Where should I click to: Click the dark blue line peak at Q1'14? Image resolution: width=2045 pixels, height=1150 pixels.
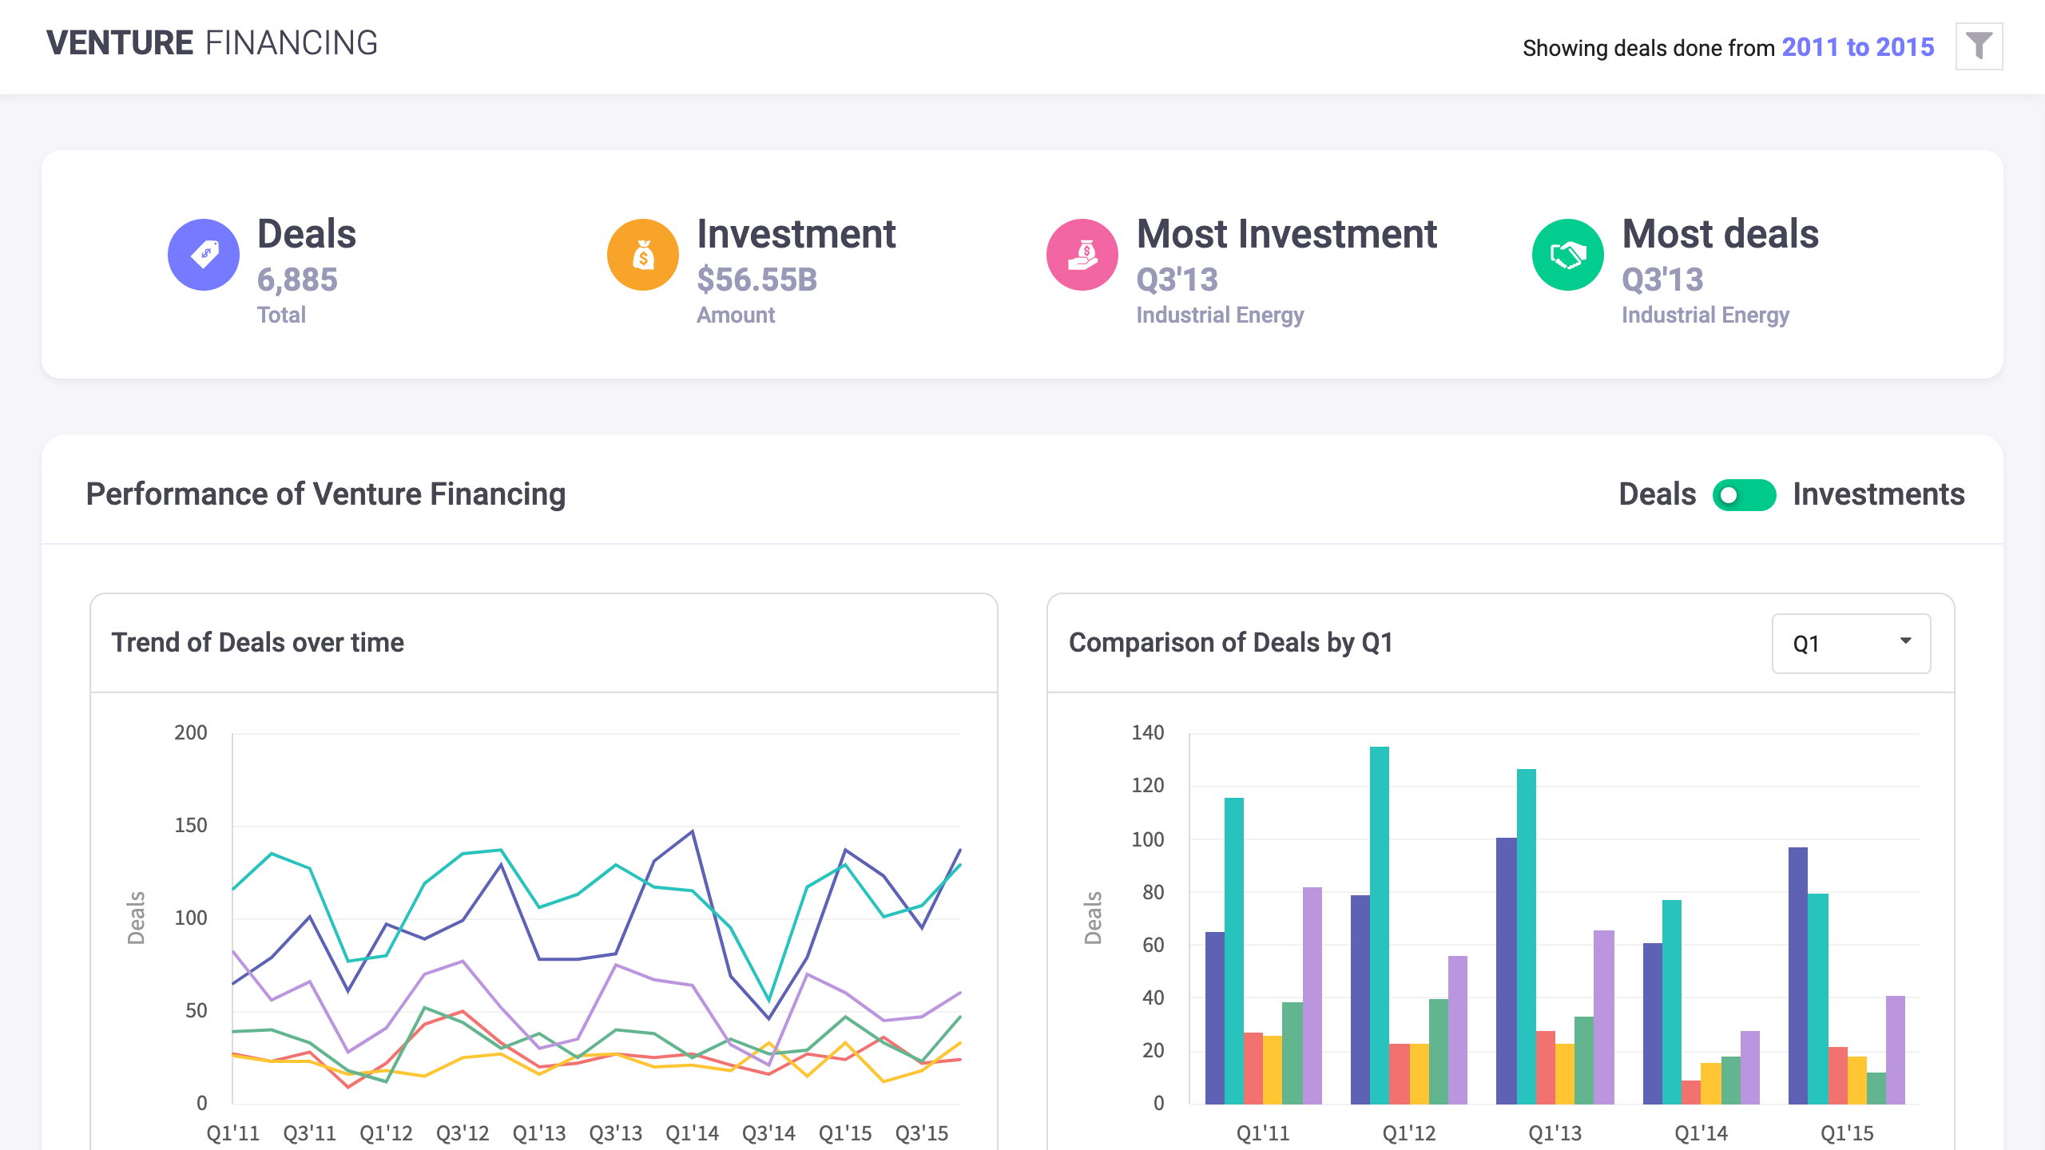[693, 832]
